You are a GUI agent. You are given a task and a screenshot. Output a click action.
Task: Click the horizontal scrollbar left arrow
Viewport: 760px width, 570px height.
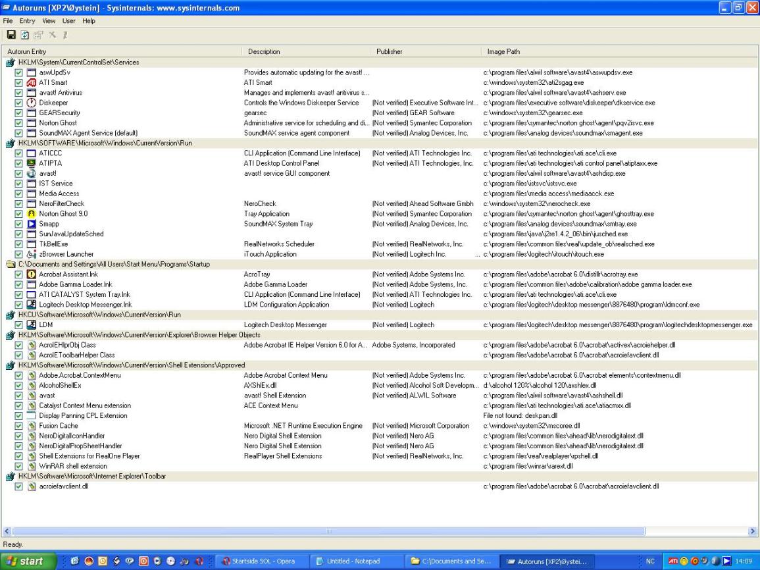tap(7, 532)
